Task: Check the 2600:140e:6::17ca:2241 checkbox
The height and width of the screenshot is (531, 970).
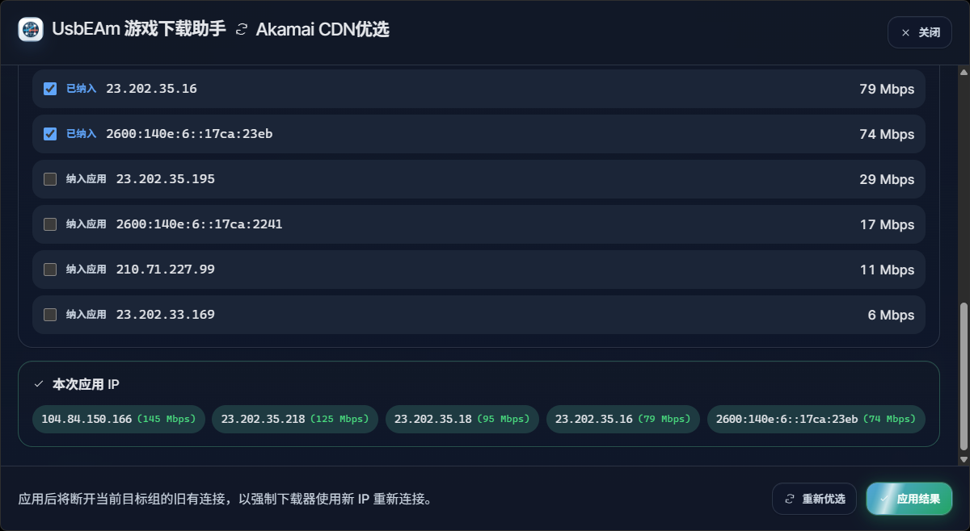Action: (50, 224)
